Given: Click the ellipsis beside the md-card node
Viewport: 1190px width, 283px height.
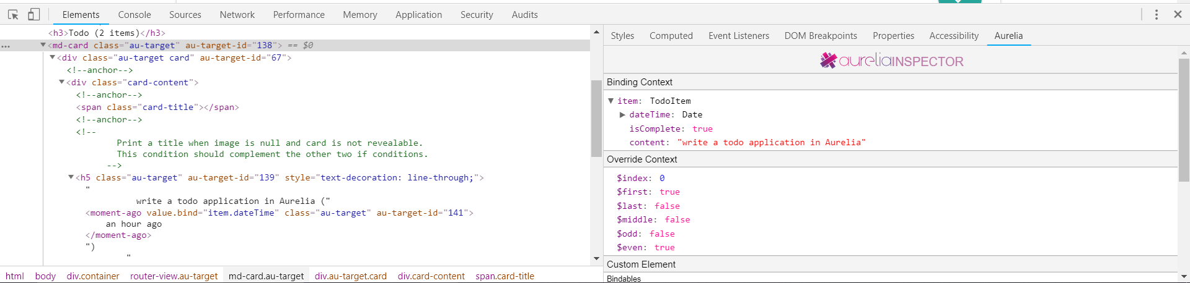Looking at the screenshot, I should pyautogui.click(x=6, y=46).
